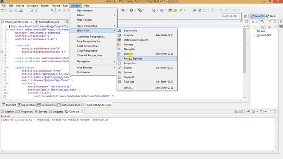Select Outline view menu entry

pyautogui.click(x=147, y=54)
